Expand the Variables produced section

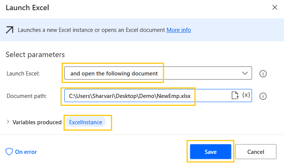pos(8,122)
